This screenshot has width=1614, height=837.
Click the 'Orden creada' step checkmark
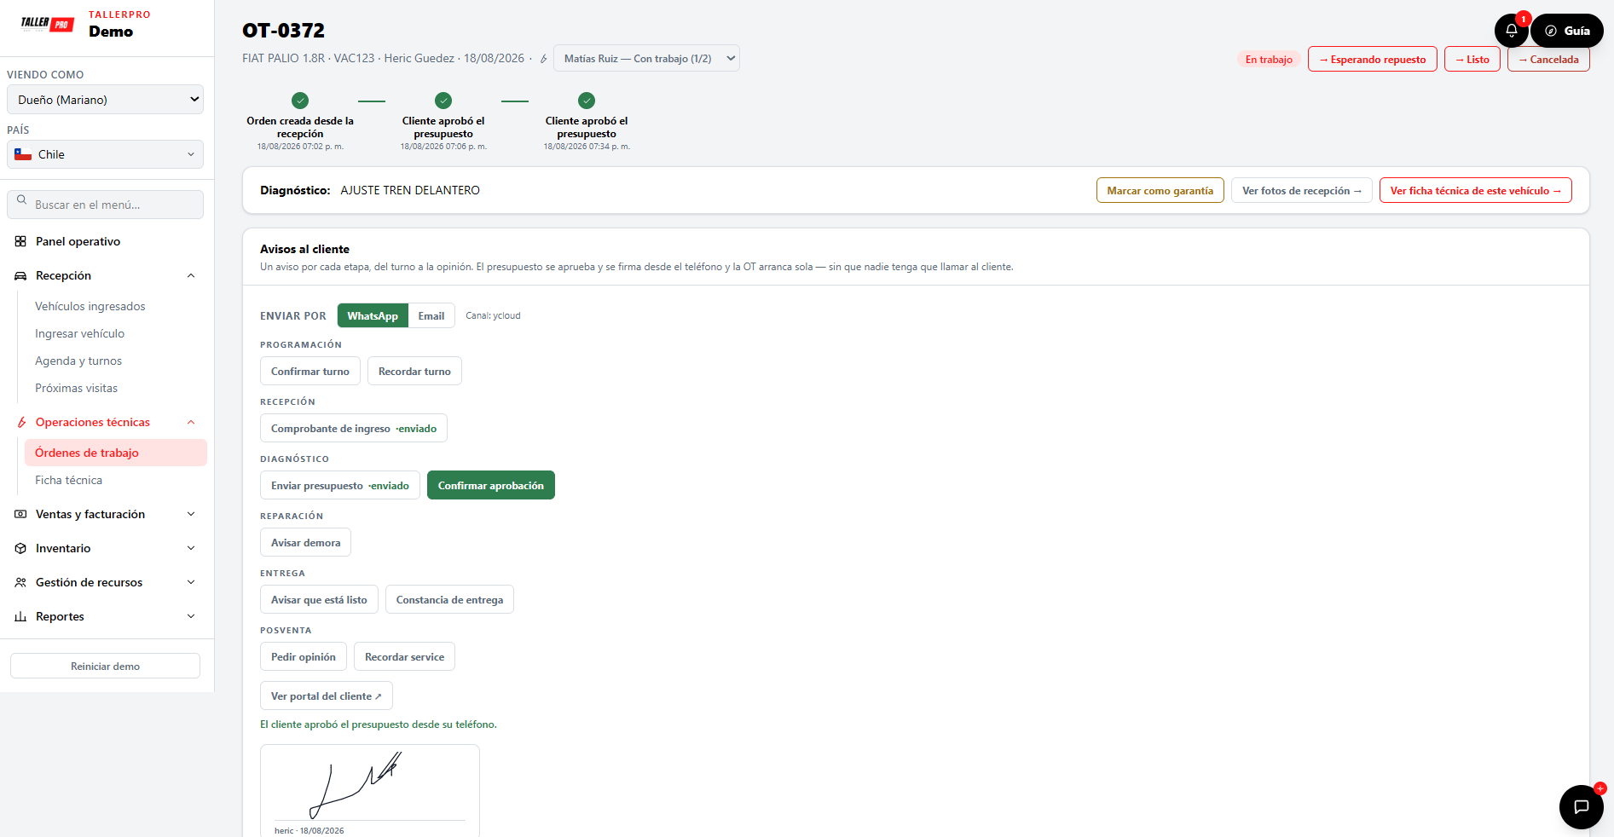pos(300,101)
